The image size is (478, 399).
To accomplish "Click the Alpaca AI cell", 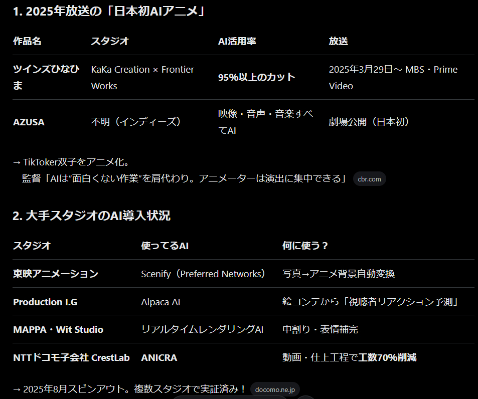I will pos(161,302).
